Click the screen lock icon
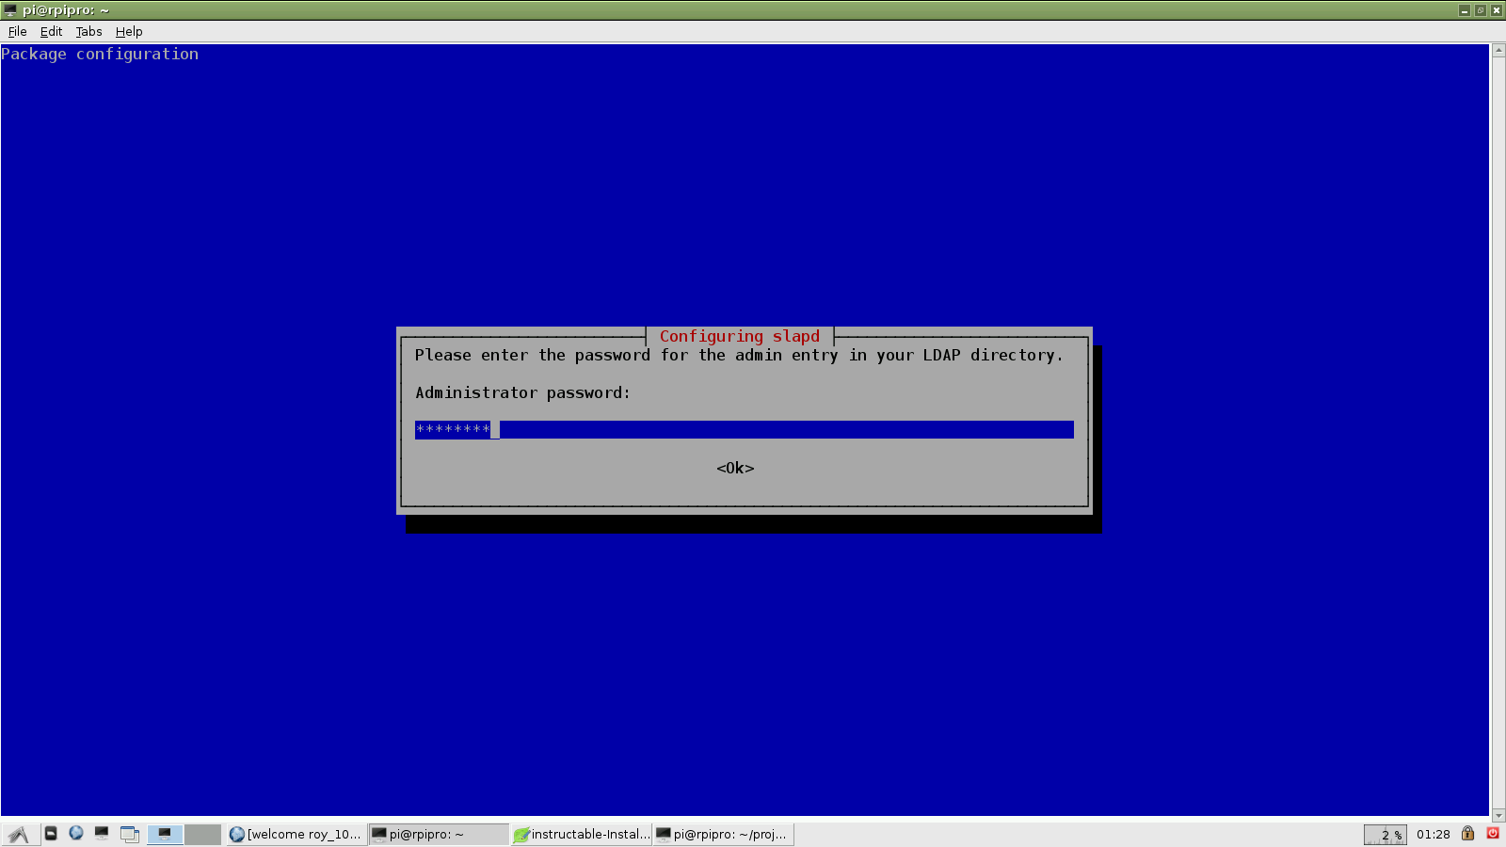Image resolution: width=1506 pixels, height=847 pixels. pos(1467,833)
